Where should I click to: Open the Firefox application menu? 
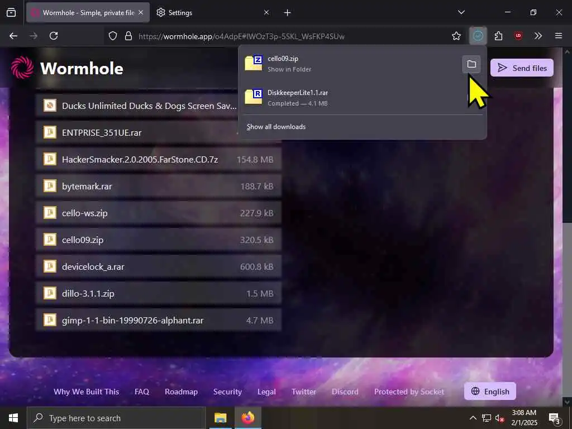[559, 36]
